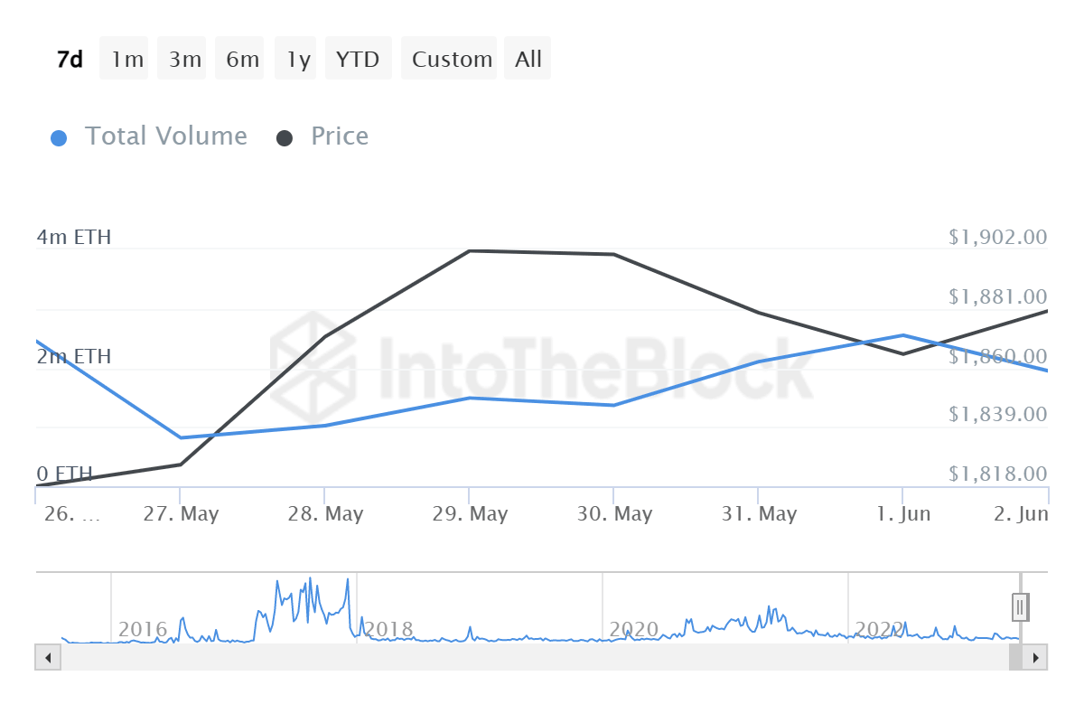Click the price peak on 29. May
1084x723 pixels.
[470, 251]
